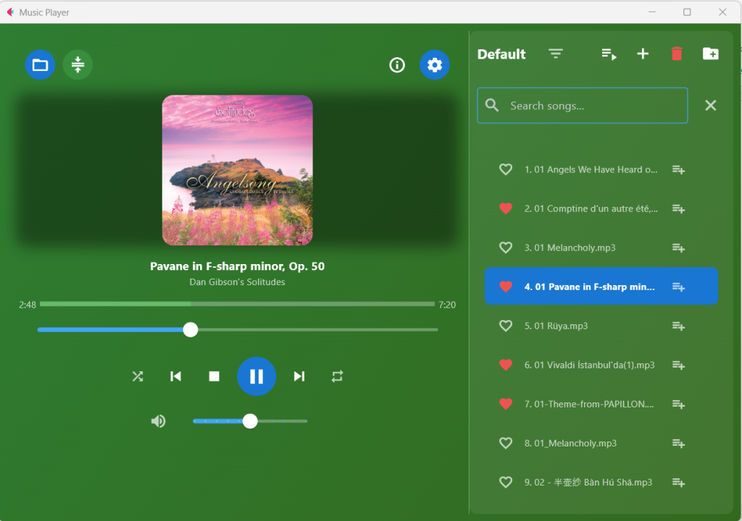
Task: Unfavorite the Comptine d'un autre été track
Action: click(506, 208)
